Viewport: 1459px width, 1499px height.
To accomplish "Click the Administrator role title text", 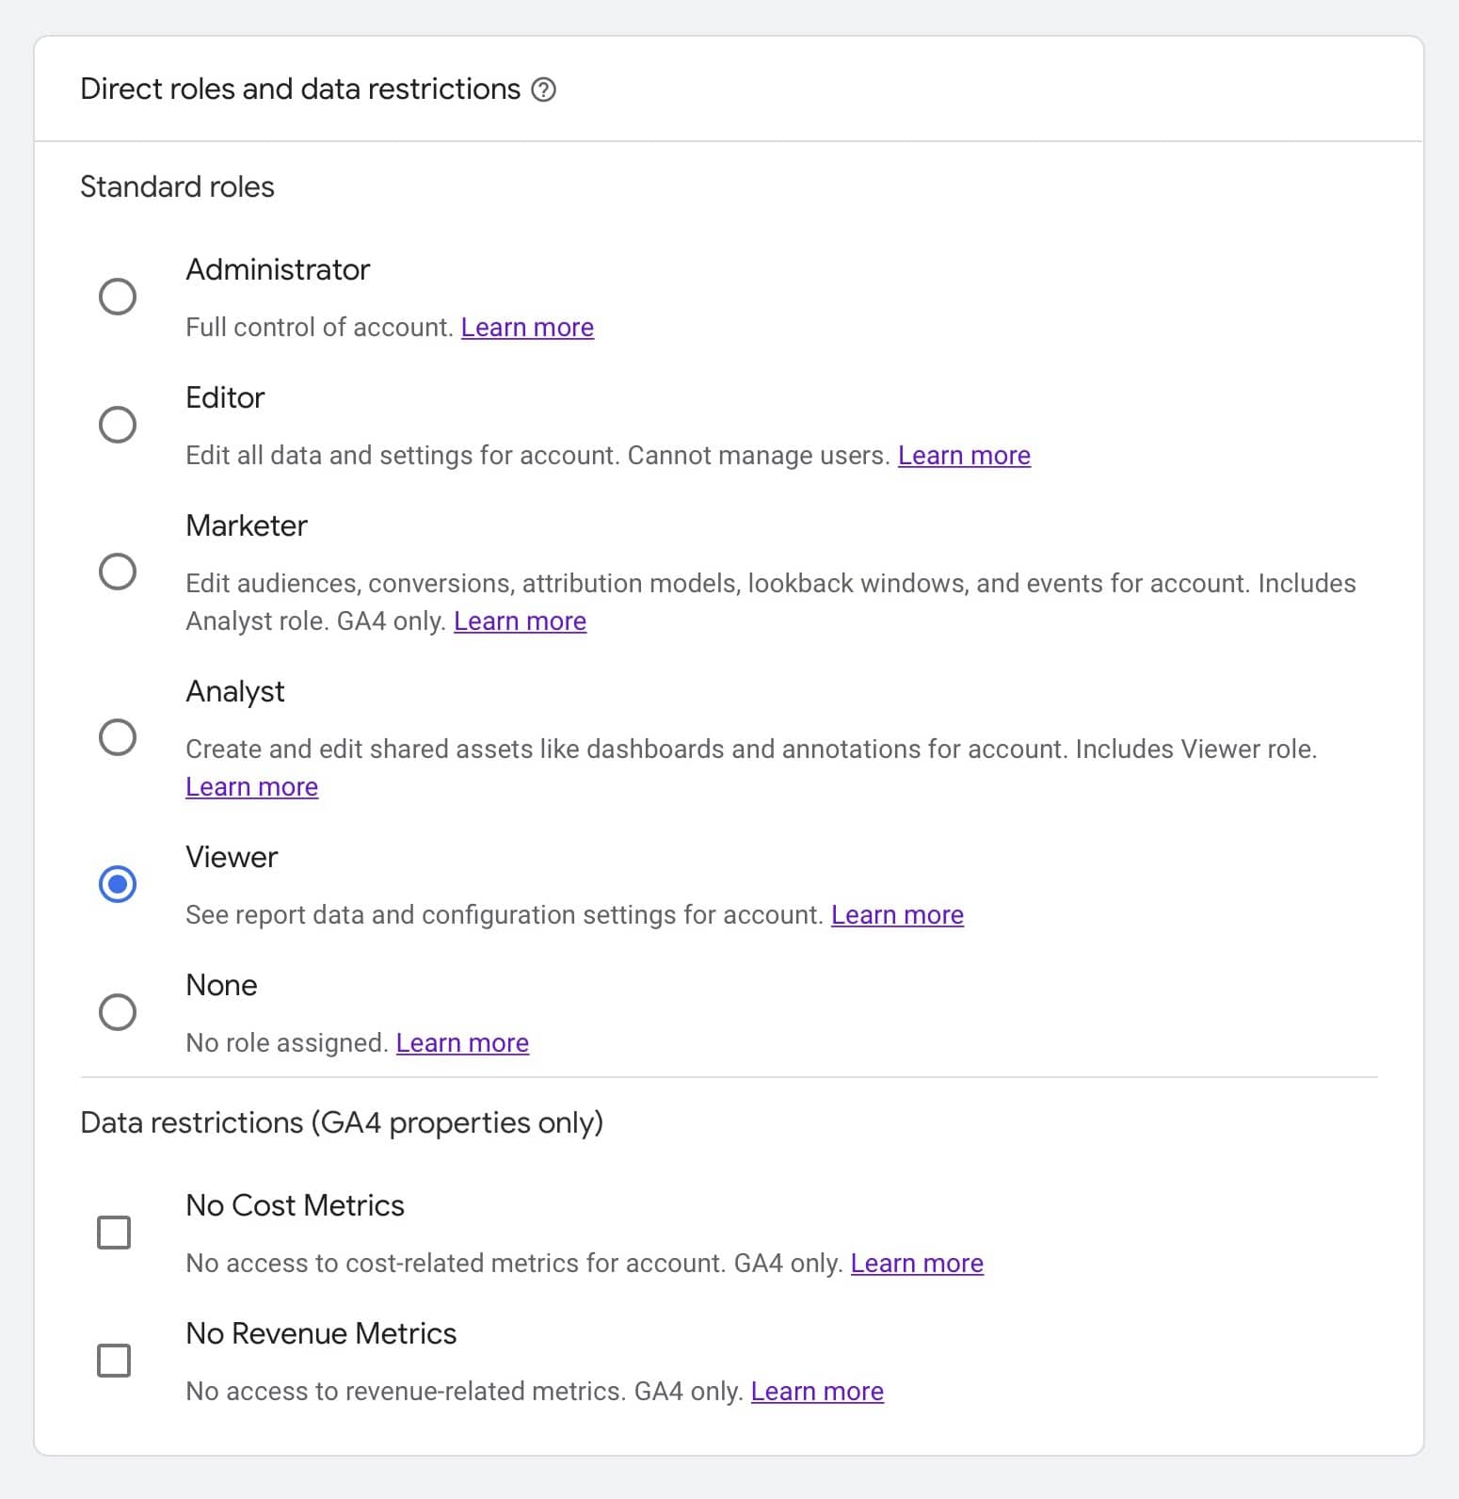I will click(278, 270).
